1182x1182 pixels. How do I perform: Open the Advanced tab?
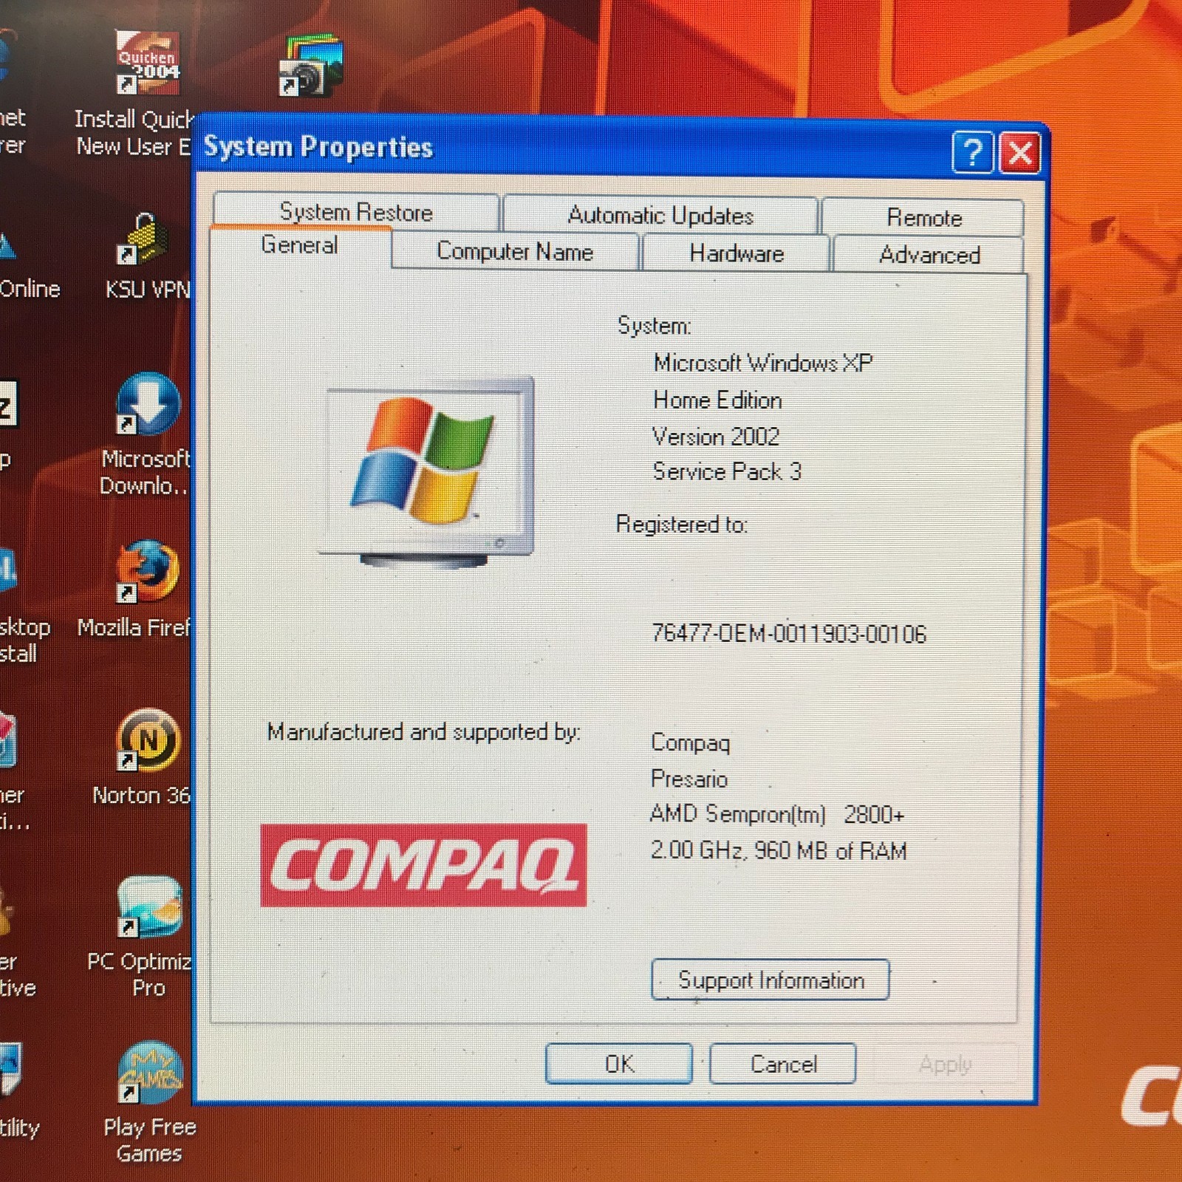pos(929,255)
